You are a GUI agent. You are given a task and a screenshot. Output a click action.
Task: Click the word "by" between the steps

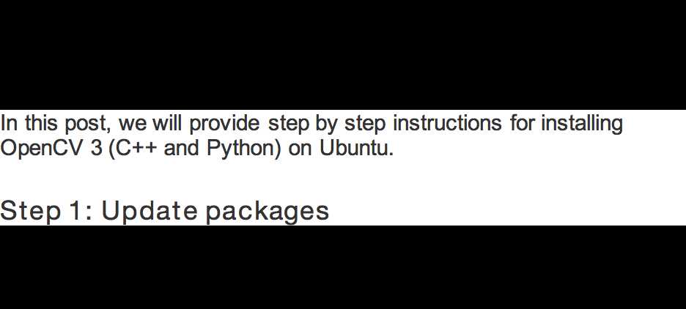click(326, 125)
